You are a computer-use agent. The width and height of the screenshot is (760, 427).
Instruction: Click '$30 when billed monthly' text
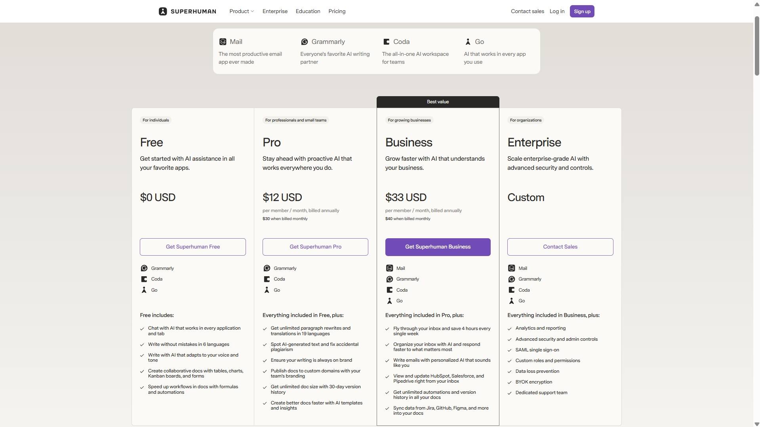pyautogui.click(x=285, y=219)
